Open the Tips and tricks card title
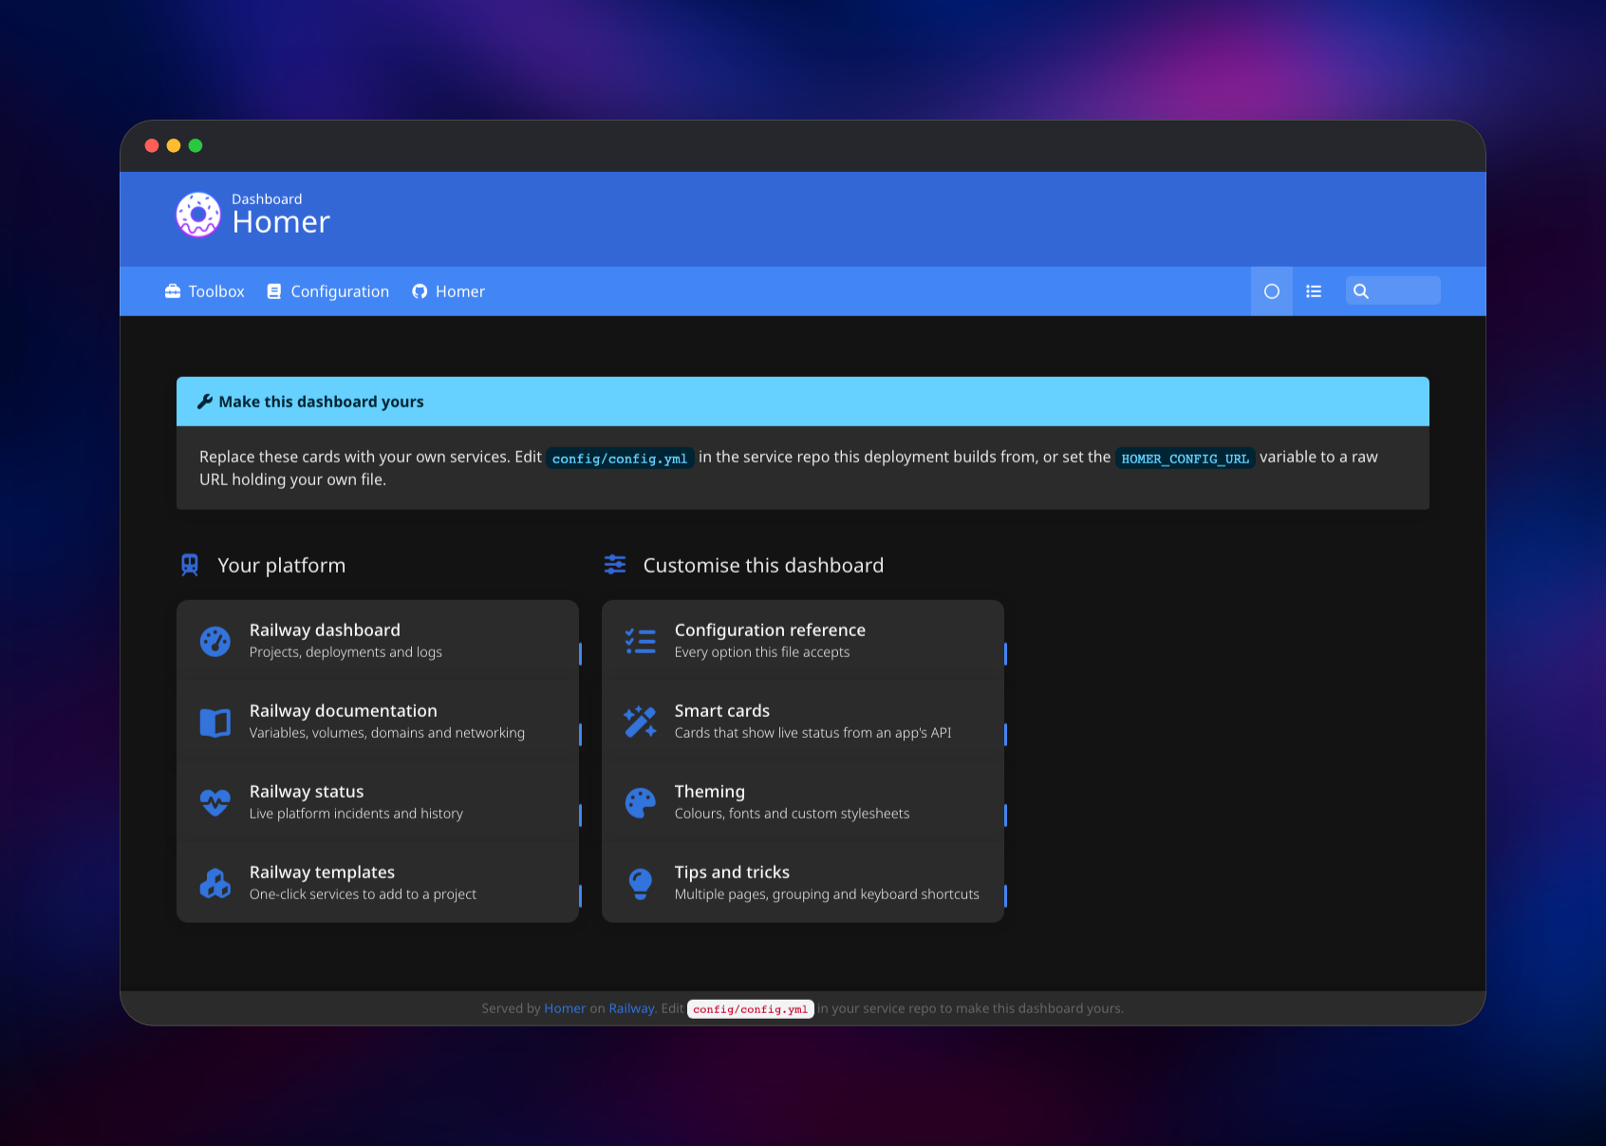The width and height of the screenshot is (1606, 1146). (x=732, y=873)
